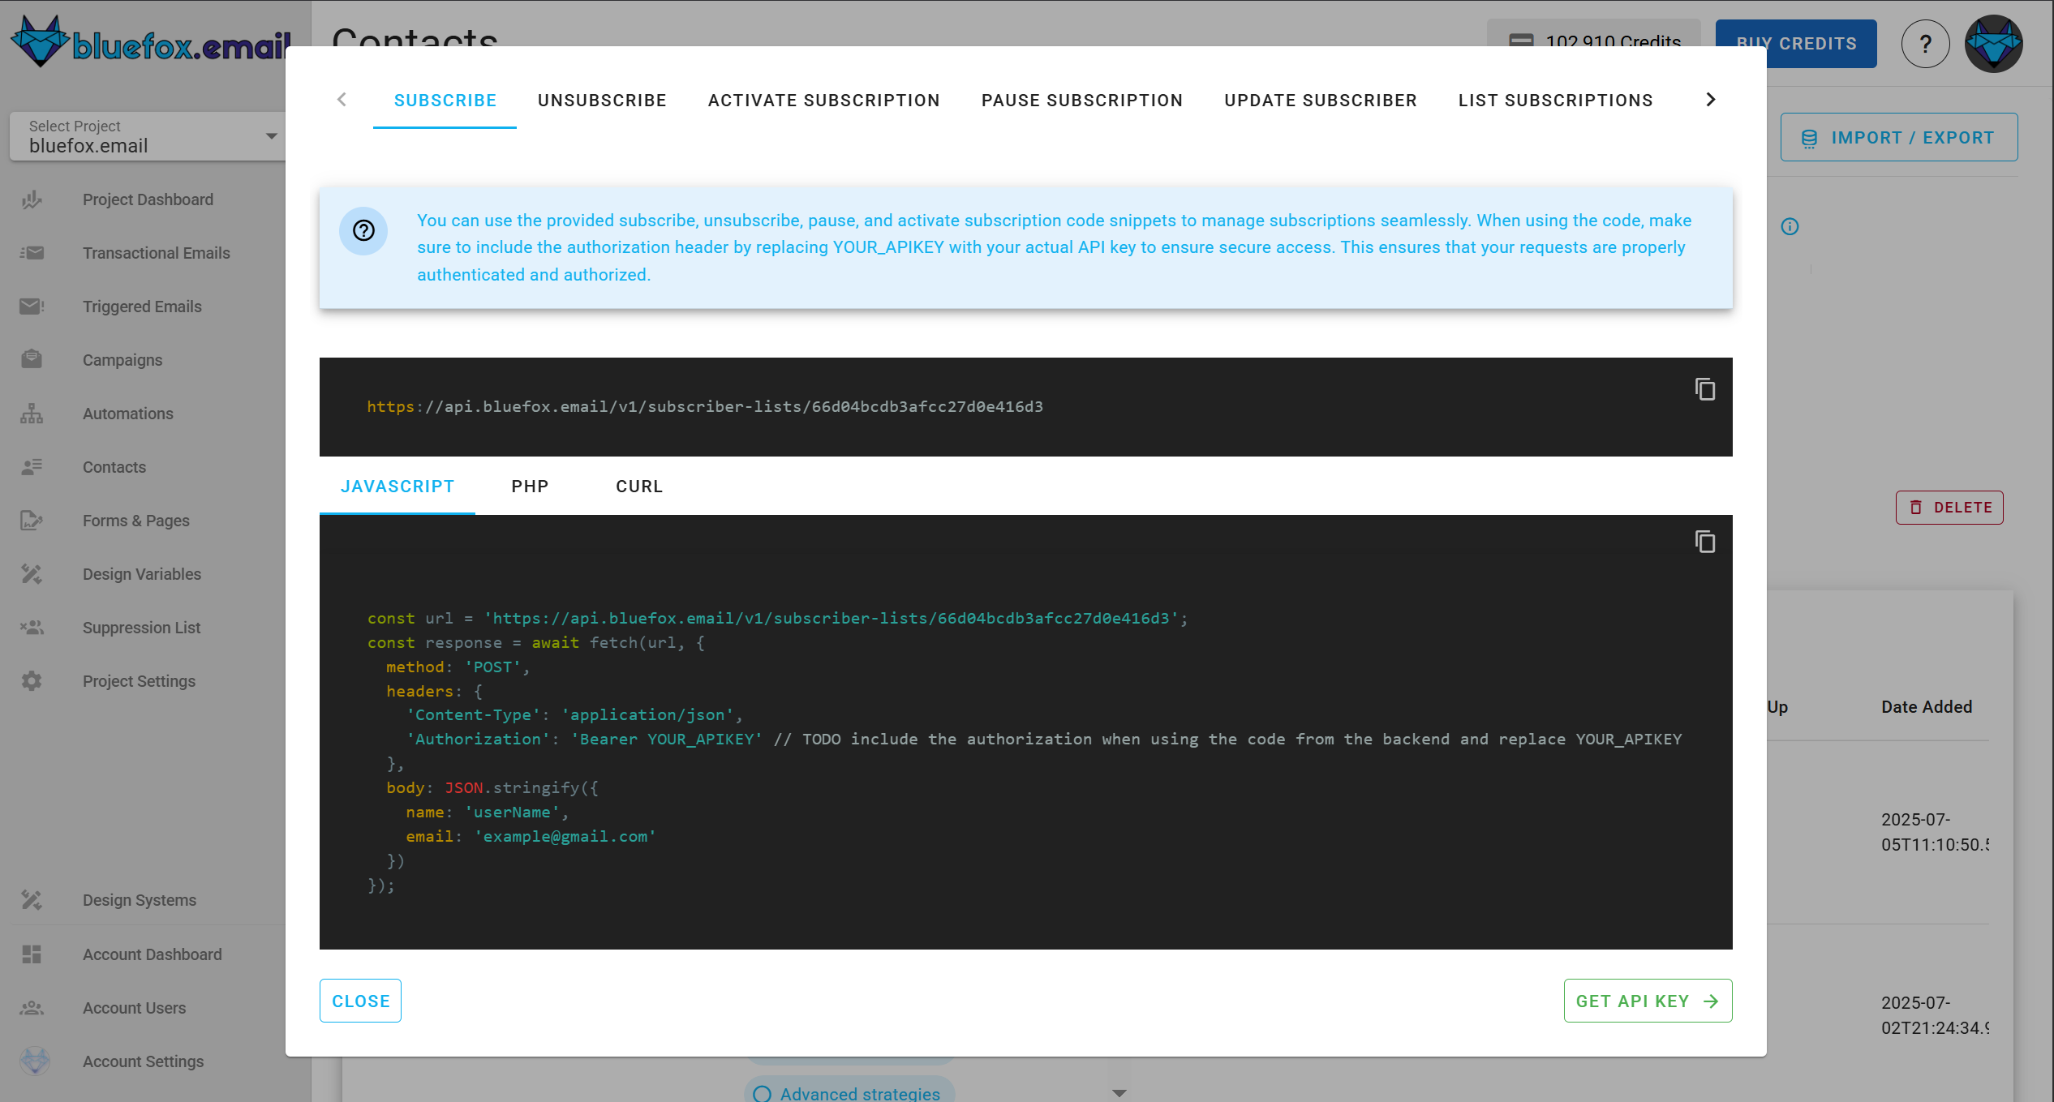
Task: Select the Automations sidebar icon
Action: (32, 414)
